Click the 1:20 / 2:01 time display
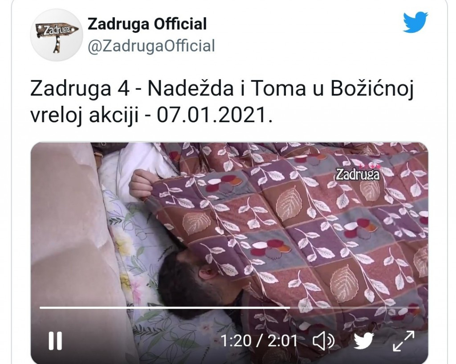 (x=259, y=341)
